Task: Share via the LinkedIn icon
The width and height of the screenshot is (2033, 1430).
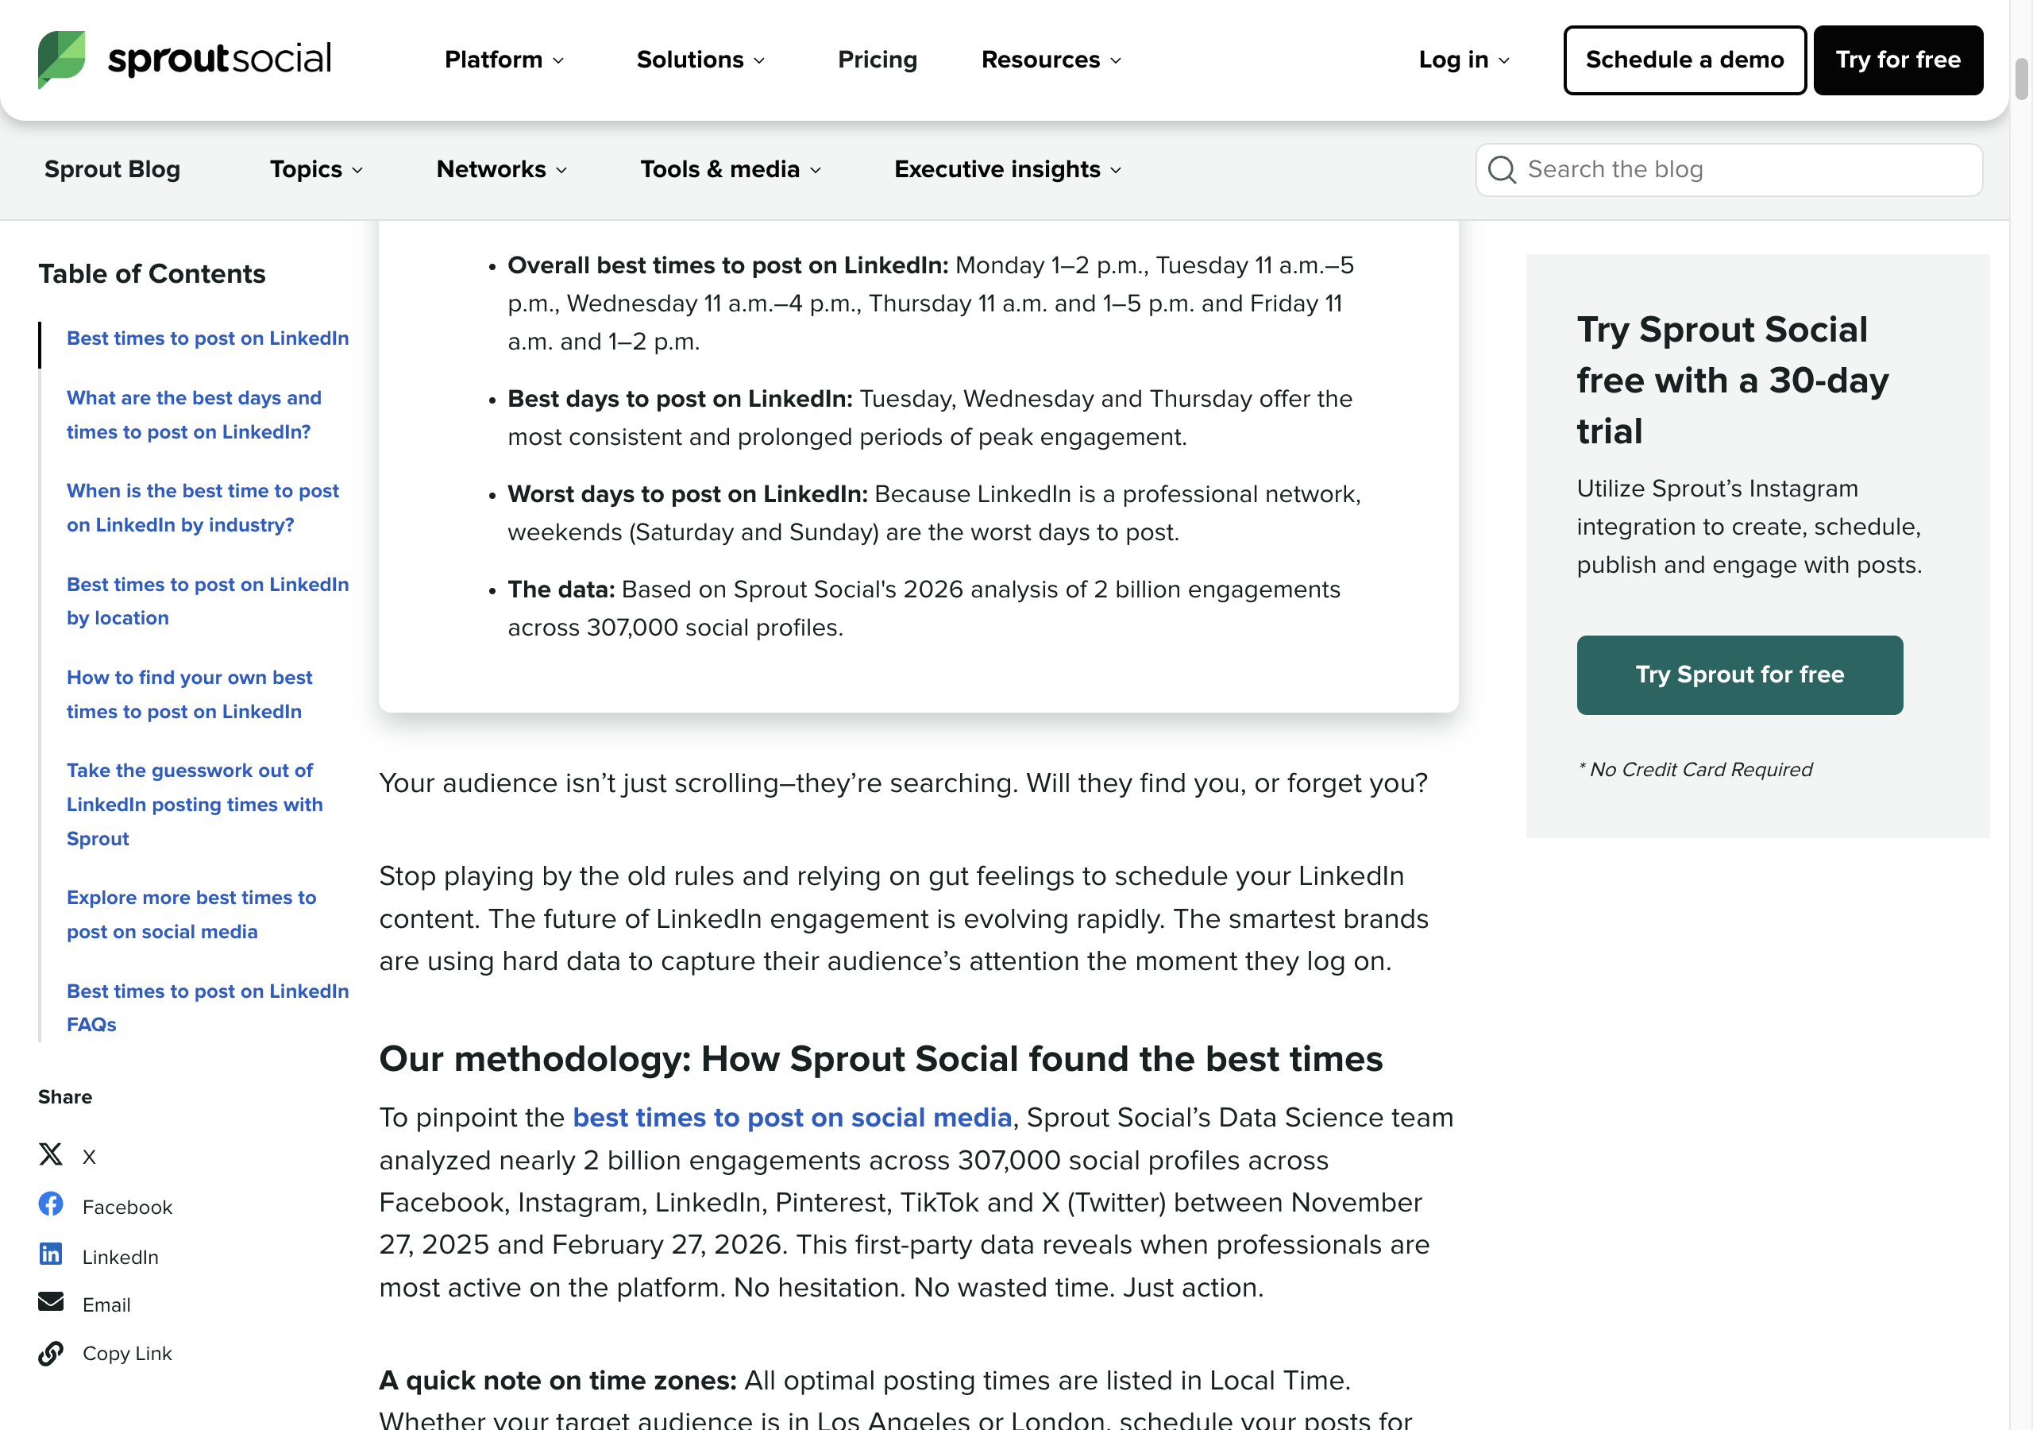Action: [x=51, y=1254]
